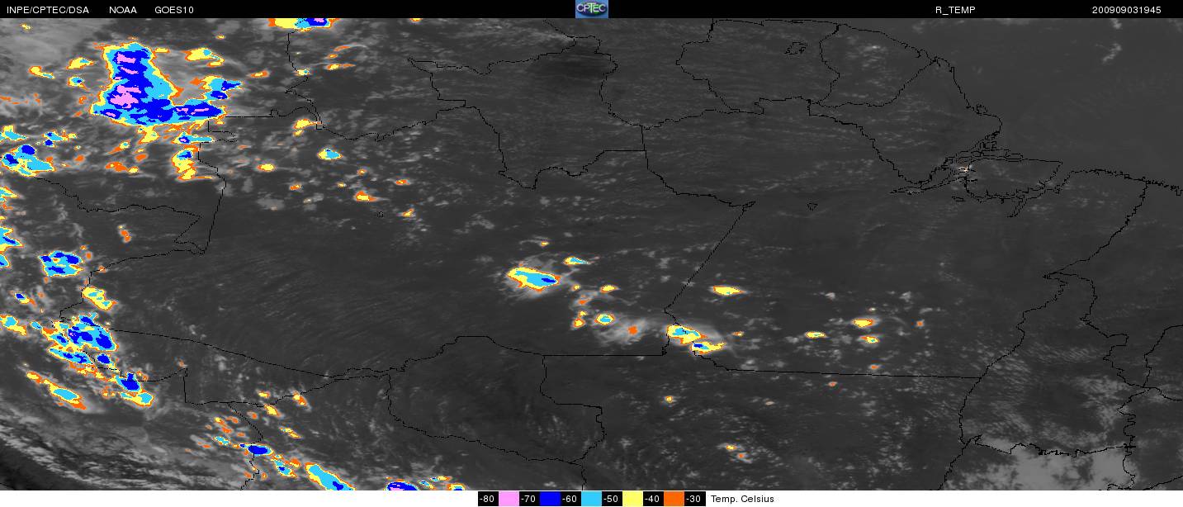Click the NOAA label in header
Screen dimensions: 1183x507
pos(123,10)
